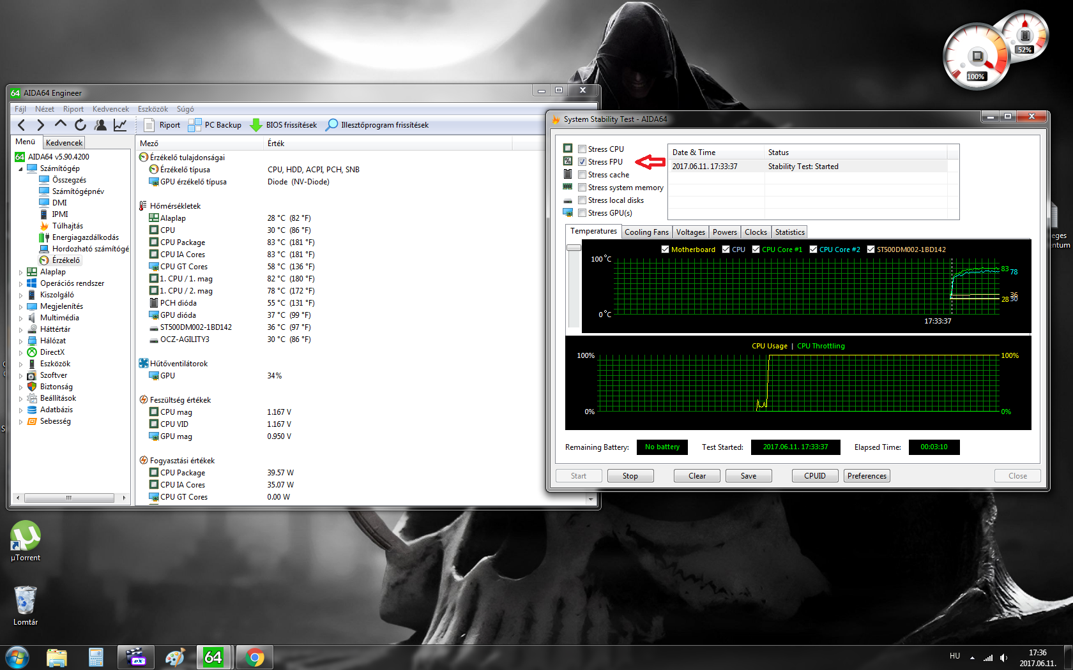The width and height of the screenshot is (1073, 670).
Task: Open the Fájl menu
Action: (20, 109)
